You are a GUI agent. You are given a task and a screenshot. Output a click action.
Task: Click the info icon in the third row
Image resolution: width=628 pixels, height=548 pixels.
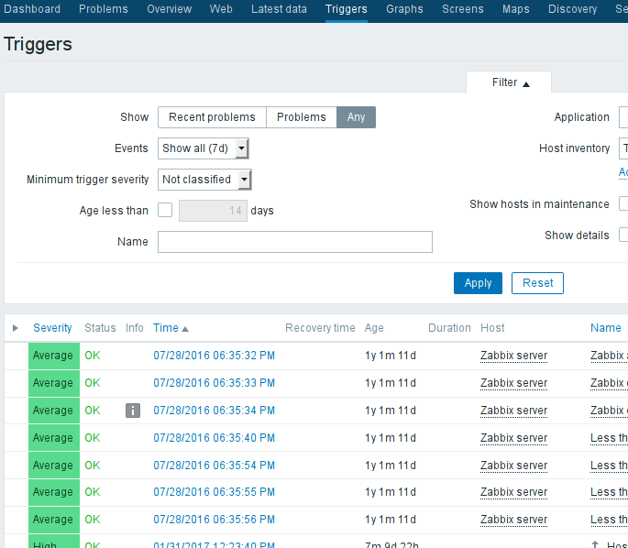(133, 411)
